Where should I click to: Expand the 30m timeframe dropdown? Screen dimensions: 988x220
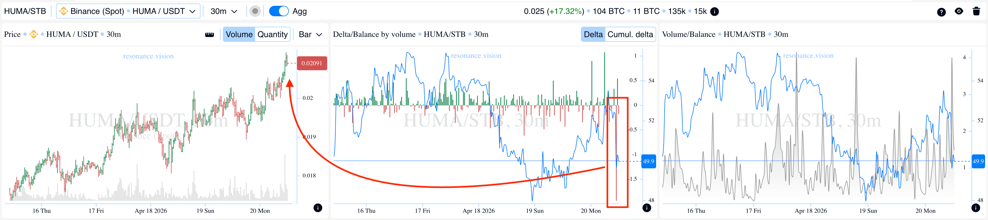point(223,12)
